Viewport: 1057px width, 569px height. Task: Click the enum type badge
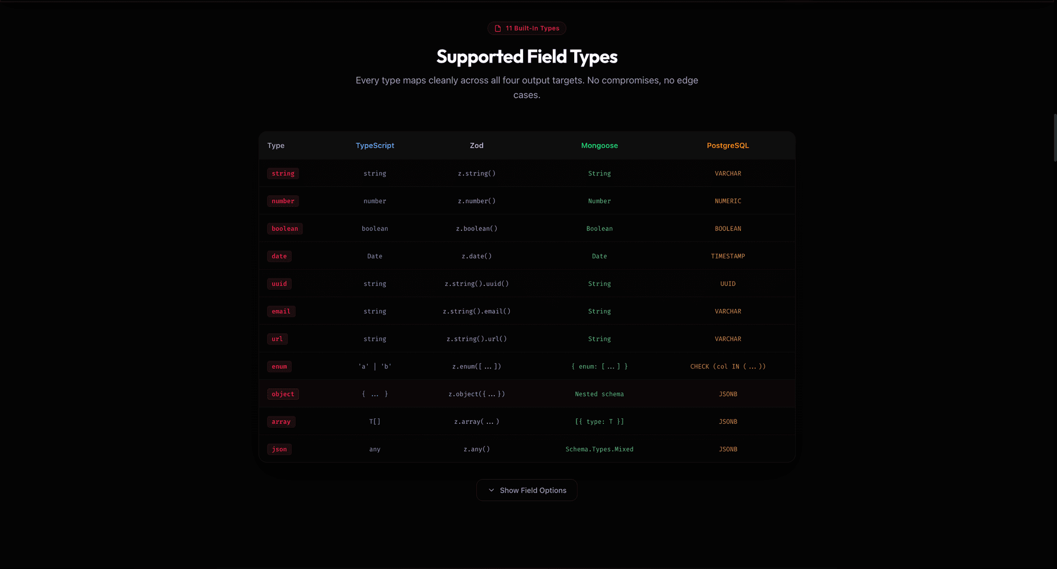[x=279, y=367]
